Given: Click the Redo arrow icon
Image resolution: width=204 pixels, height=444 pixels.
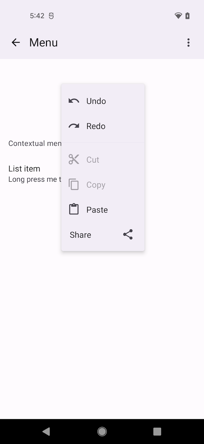Looking at the screenshot, I should coord(74,126).
